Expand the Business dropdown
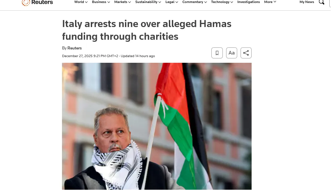Screen dimensions: 331x190 coord(101,2)
